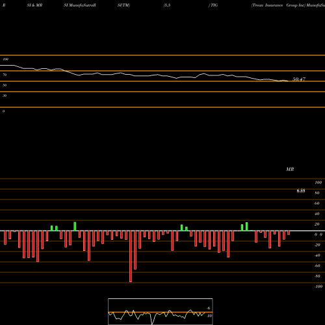Click the "(5,5" parameter text

167,5
